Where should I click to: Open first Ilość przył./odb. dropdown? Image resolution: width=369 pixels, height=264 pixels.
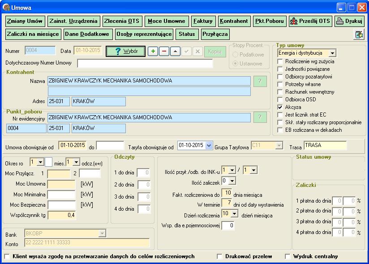pyautogui.click(x=232, y=170)
